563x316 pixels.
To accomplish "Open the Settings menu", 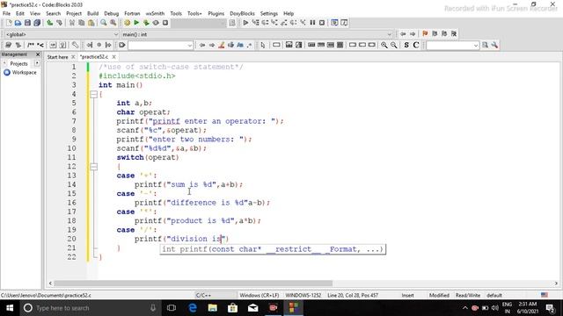I will click(x=269, y=13).
